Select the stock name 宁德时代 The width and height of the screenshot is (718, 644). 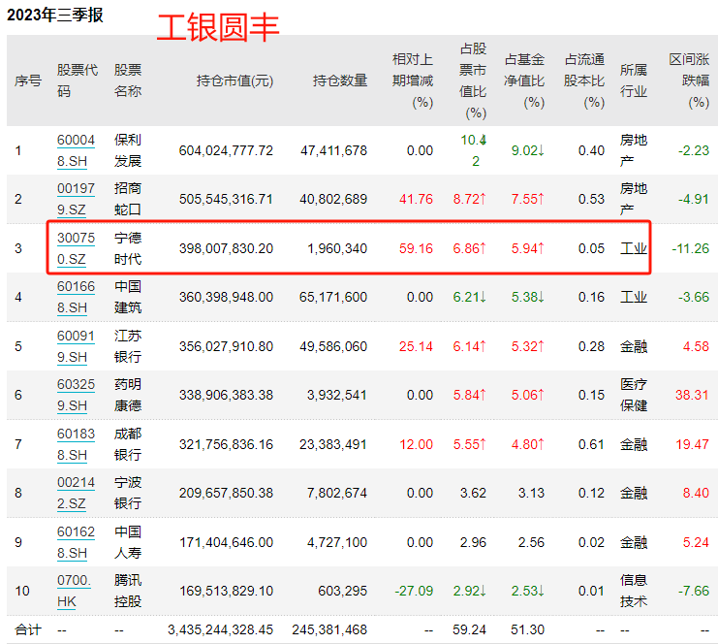point(128,248)
